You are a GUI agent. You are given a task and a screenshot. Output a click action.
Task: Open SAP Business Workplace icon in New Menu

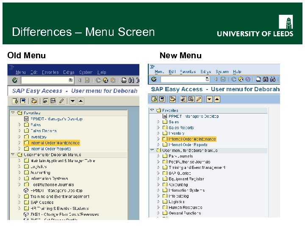(172, 99)
